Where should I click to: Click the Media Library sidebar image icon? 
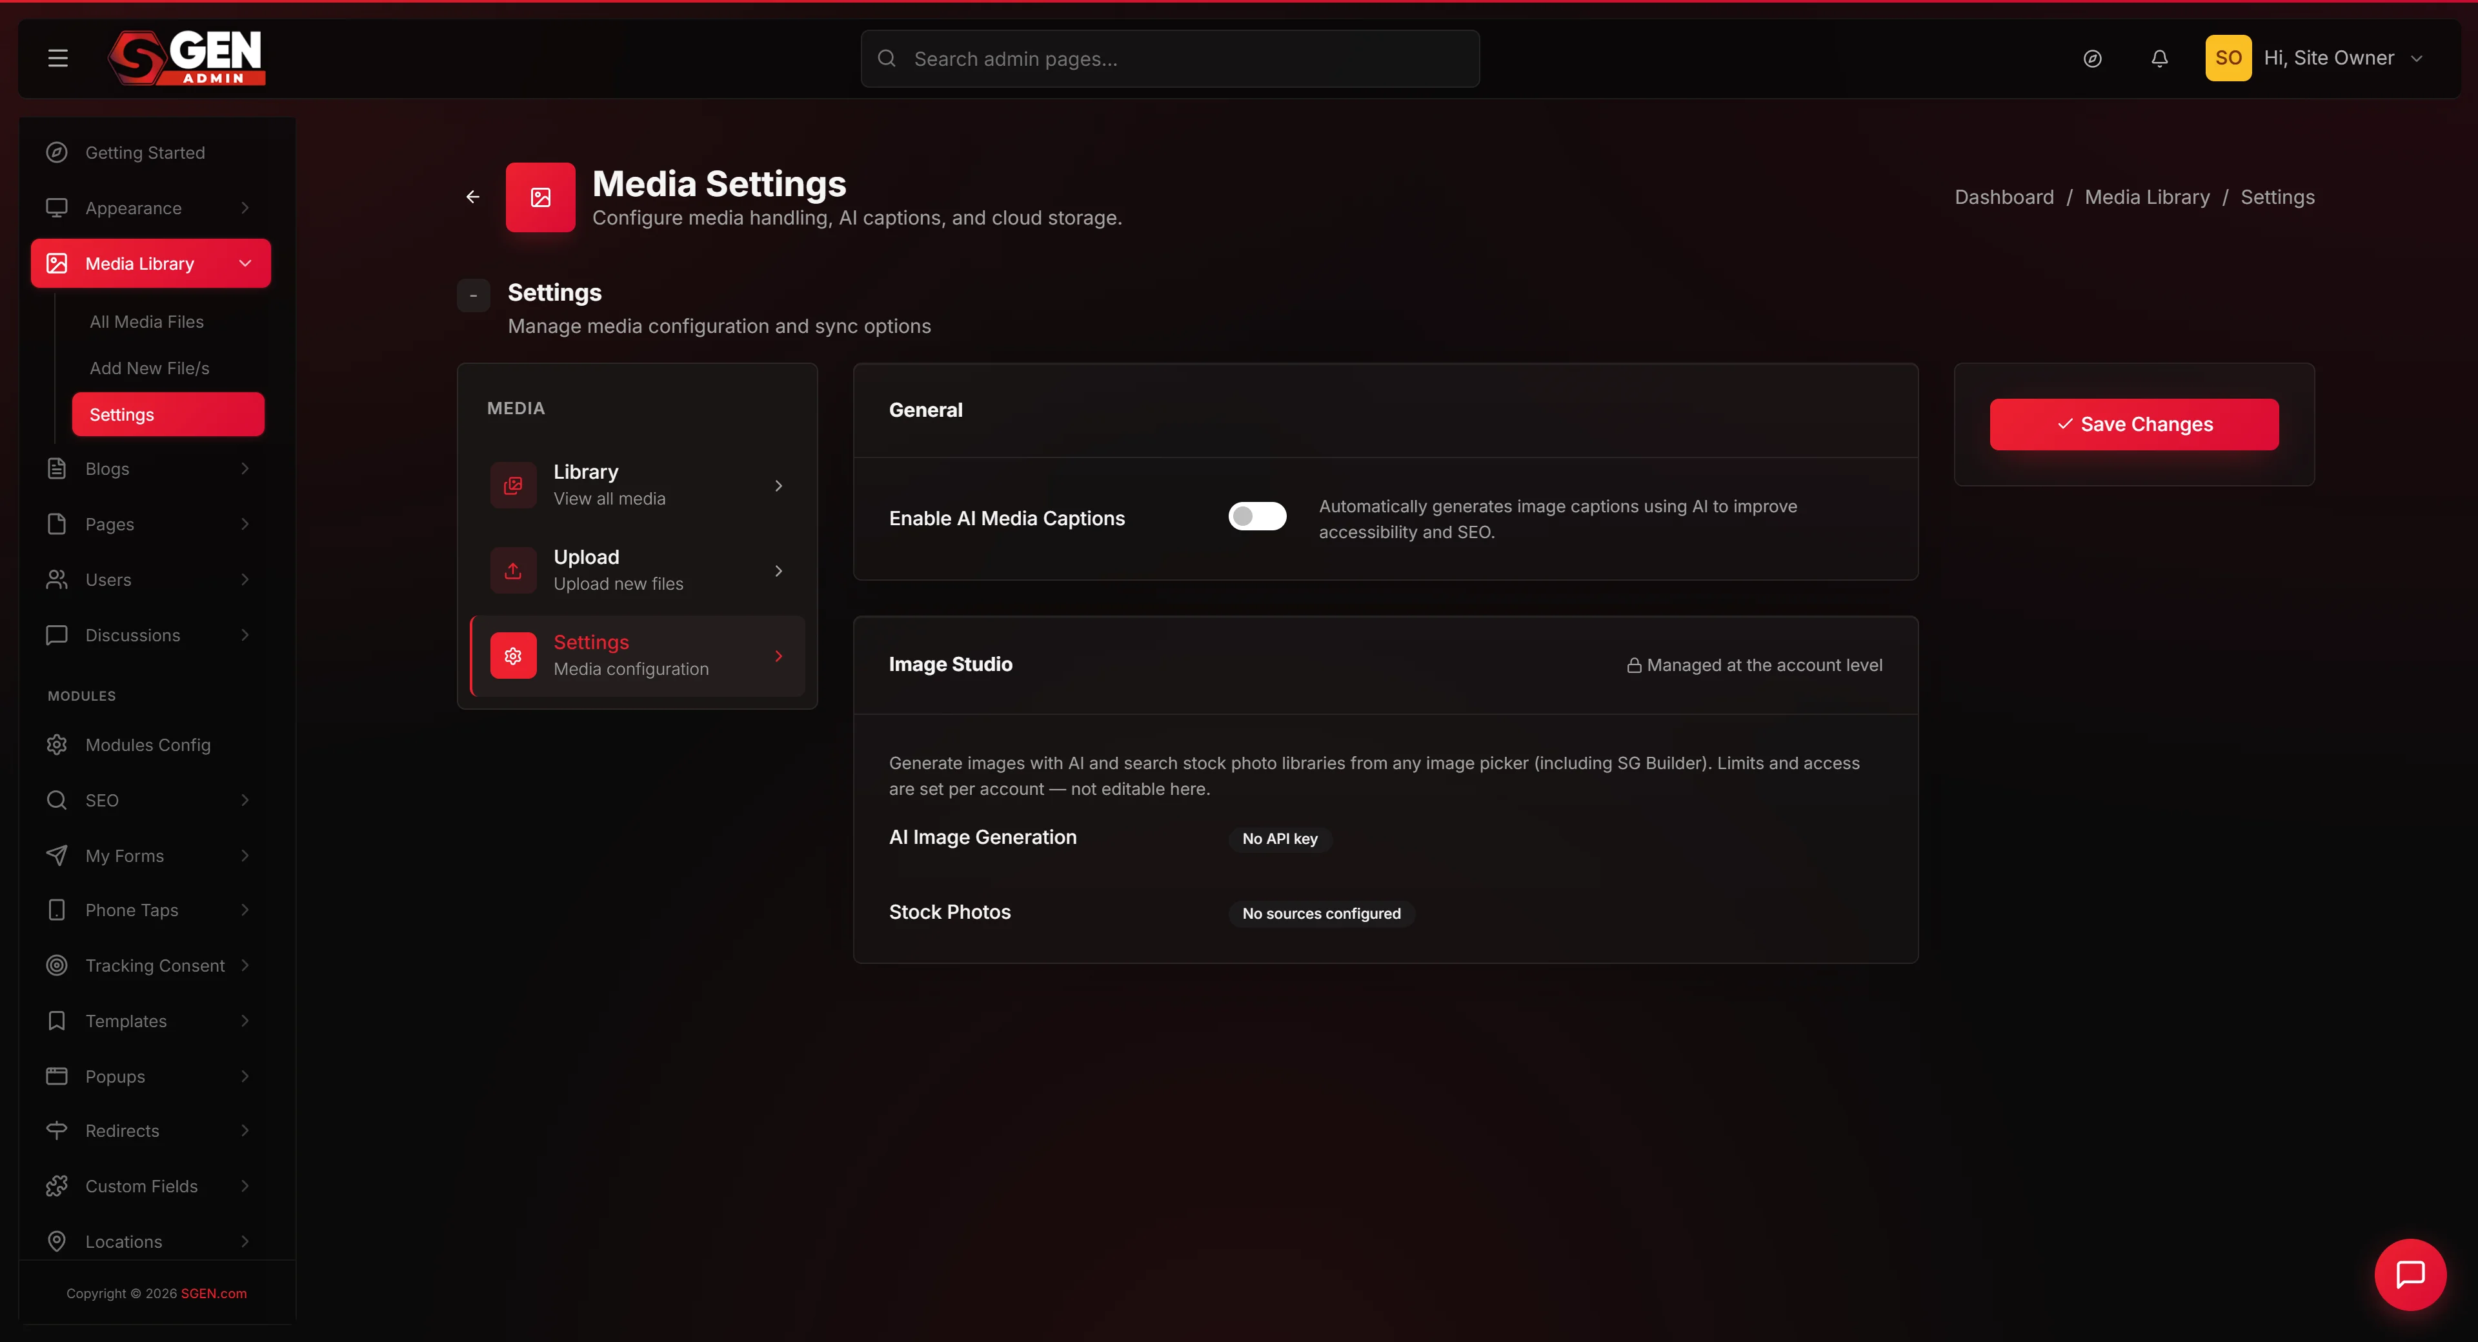[57, 263]
